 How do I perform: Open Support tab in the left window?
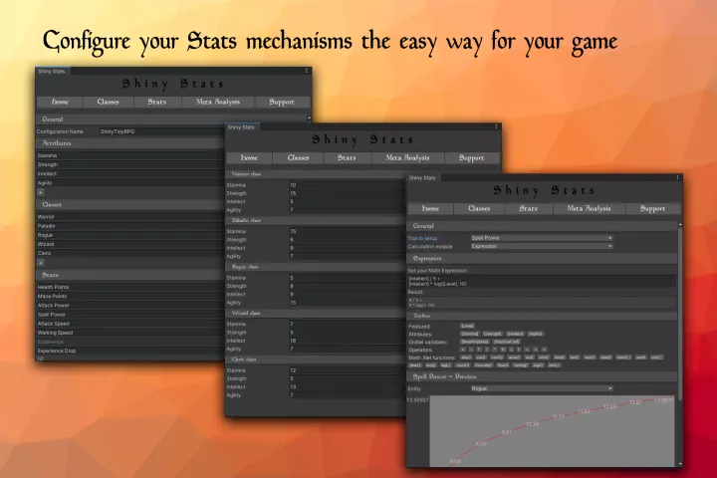(x=282, y=102)
